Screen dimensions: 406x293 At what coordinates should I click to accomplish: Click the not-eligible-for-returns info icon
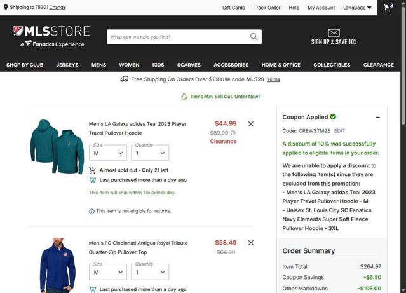91,212
